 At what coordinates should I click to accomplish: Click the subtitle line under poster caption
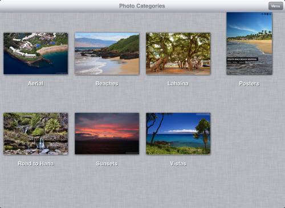pyautogui.click(x=236, y=62)
